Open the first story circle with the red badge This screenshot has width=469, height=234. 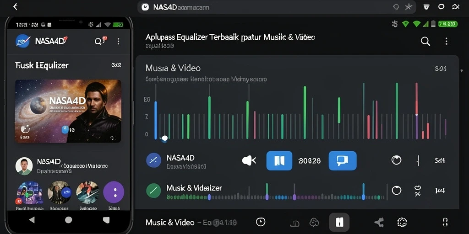tap(29, 193)
